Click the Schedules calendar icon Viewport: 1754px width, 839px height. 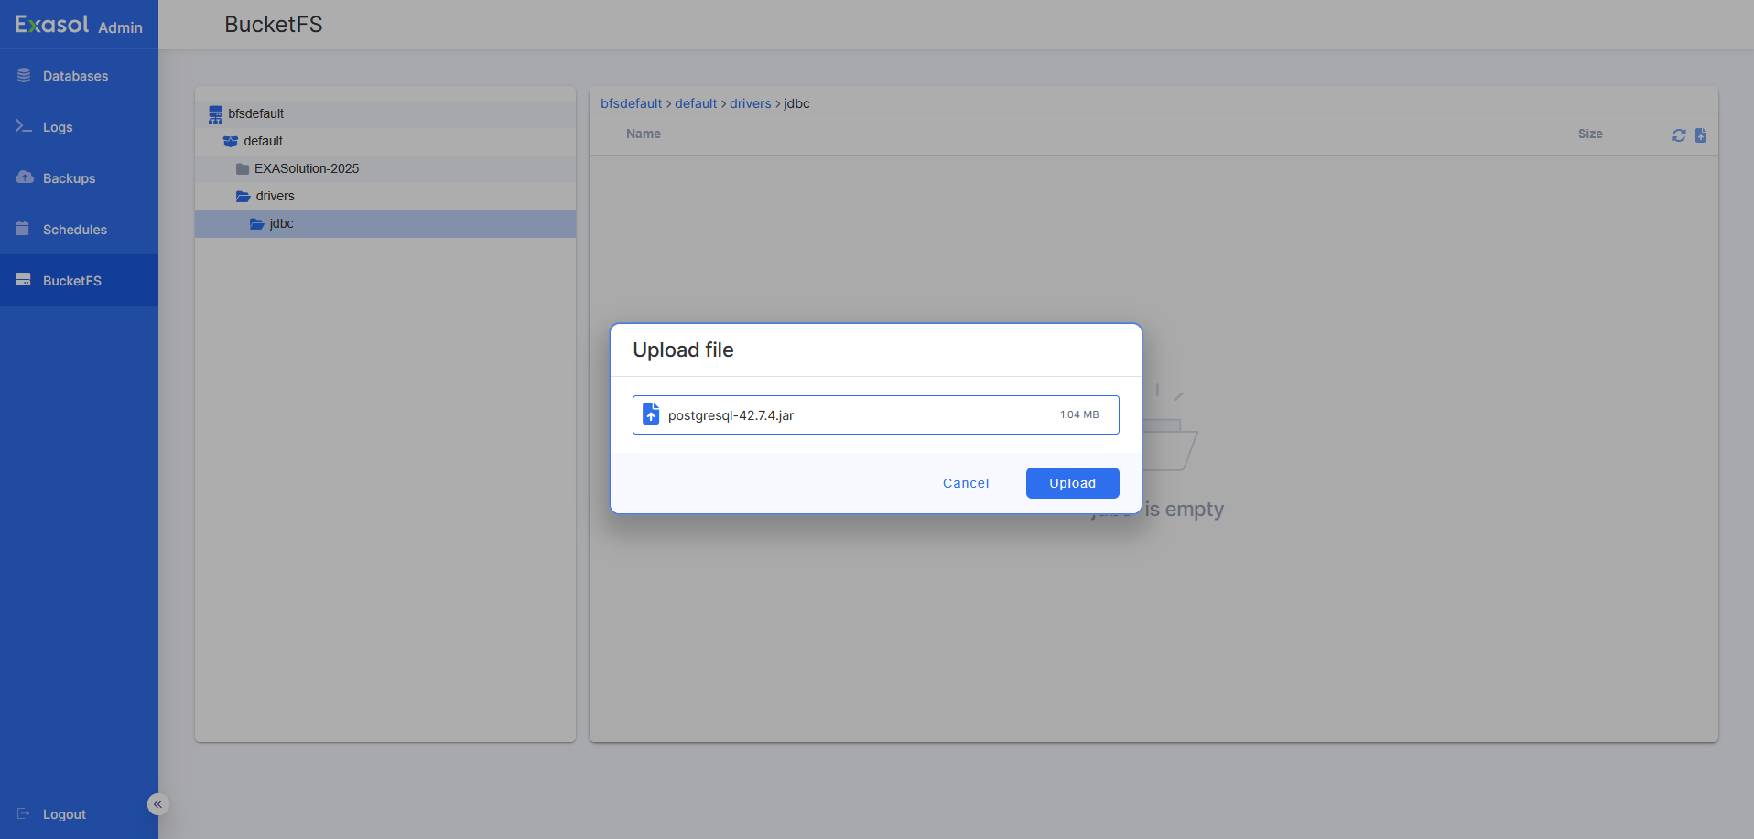(x=23, y=229)
